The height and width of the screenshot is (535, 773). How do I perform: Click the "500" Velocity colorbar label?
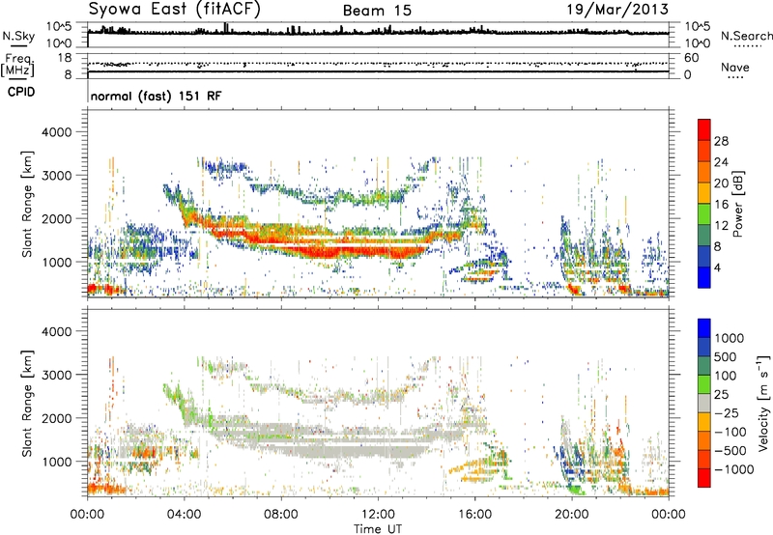click(x=726, y=356)
